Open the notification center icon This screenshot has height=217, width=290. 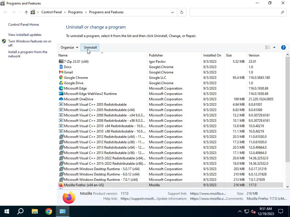pos(281,211)
